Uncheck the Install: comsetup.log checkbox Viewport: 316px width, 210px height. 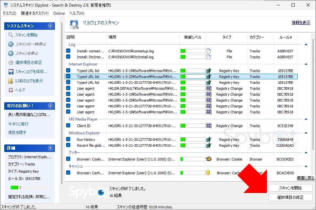tap(68, 51)
